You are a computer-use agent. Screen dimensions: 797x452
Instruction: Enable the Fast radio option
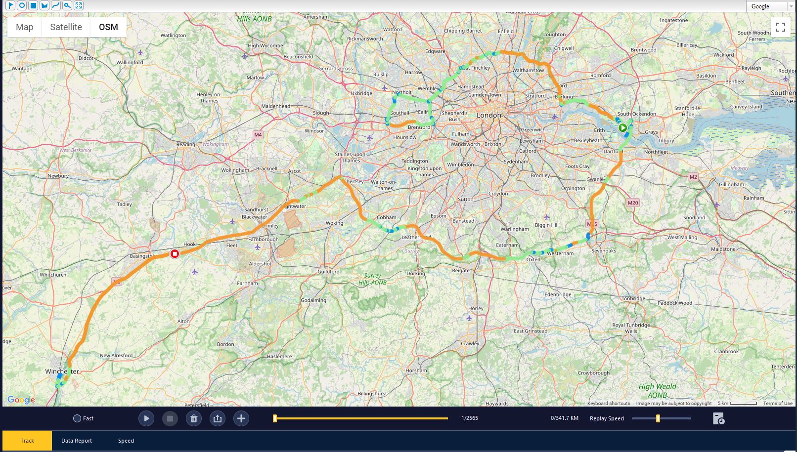pos(77,418)
